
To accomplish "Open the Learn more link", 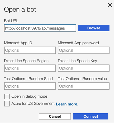I will (67, 104).
